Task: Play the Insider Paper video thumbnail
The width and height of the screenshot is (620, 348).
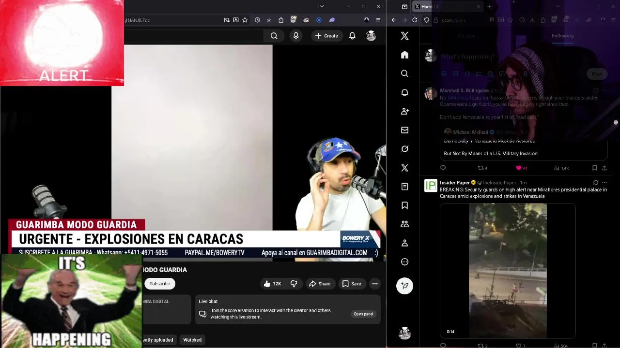Action: point(508,271)
